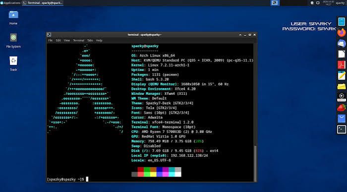Click the 'Disk (/): 7.69 GiB / 9.45 GiB' line
Image resolution: width=347 pixels, height=192 pixels.
click(x=175, y=151)
